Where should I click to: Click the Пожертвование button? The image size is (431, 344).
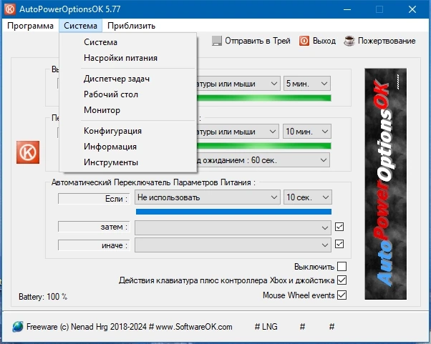click(x=379, y=41)
